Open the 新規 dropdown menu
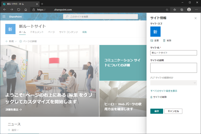 11,41
